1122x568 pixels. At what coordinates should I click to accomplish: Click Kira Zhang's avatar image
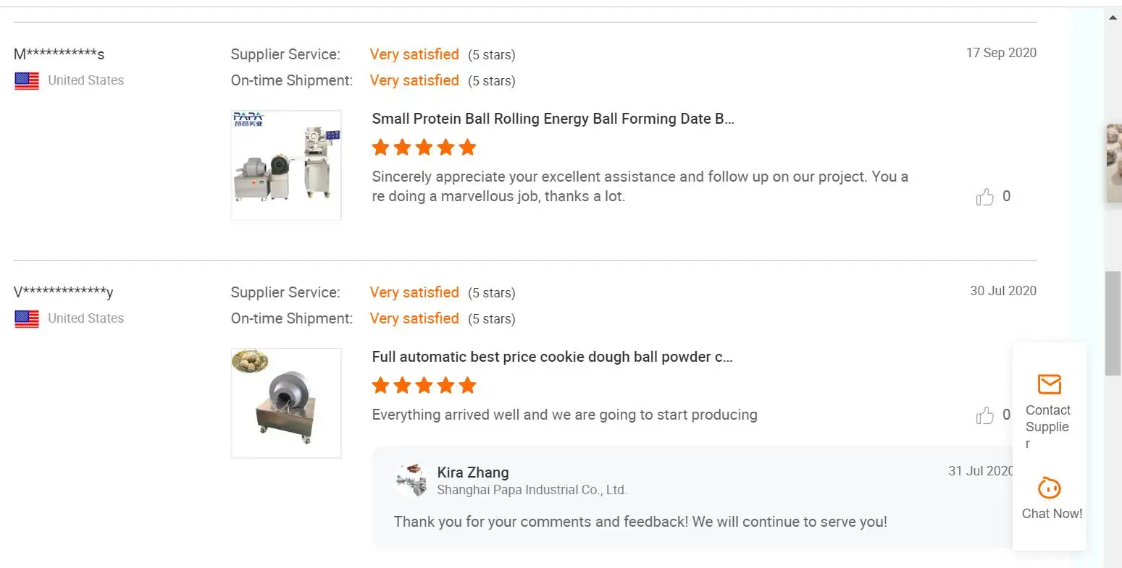tap(411, 480)
